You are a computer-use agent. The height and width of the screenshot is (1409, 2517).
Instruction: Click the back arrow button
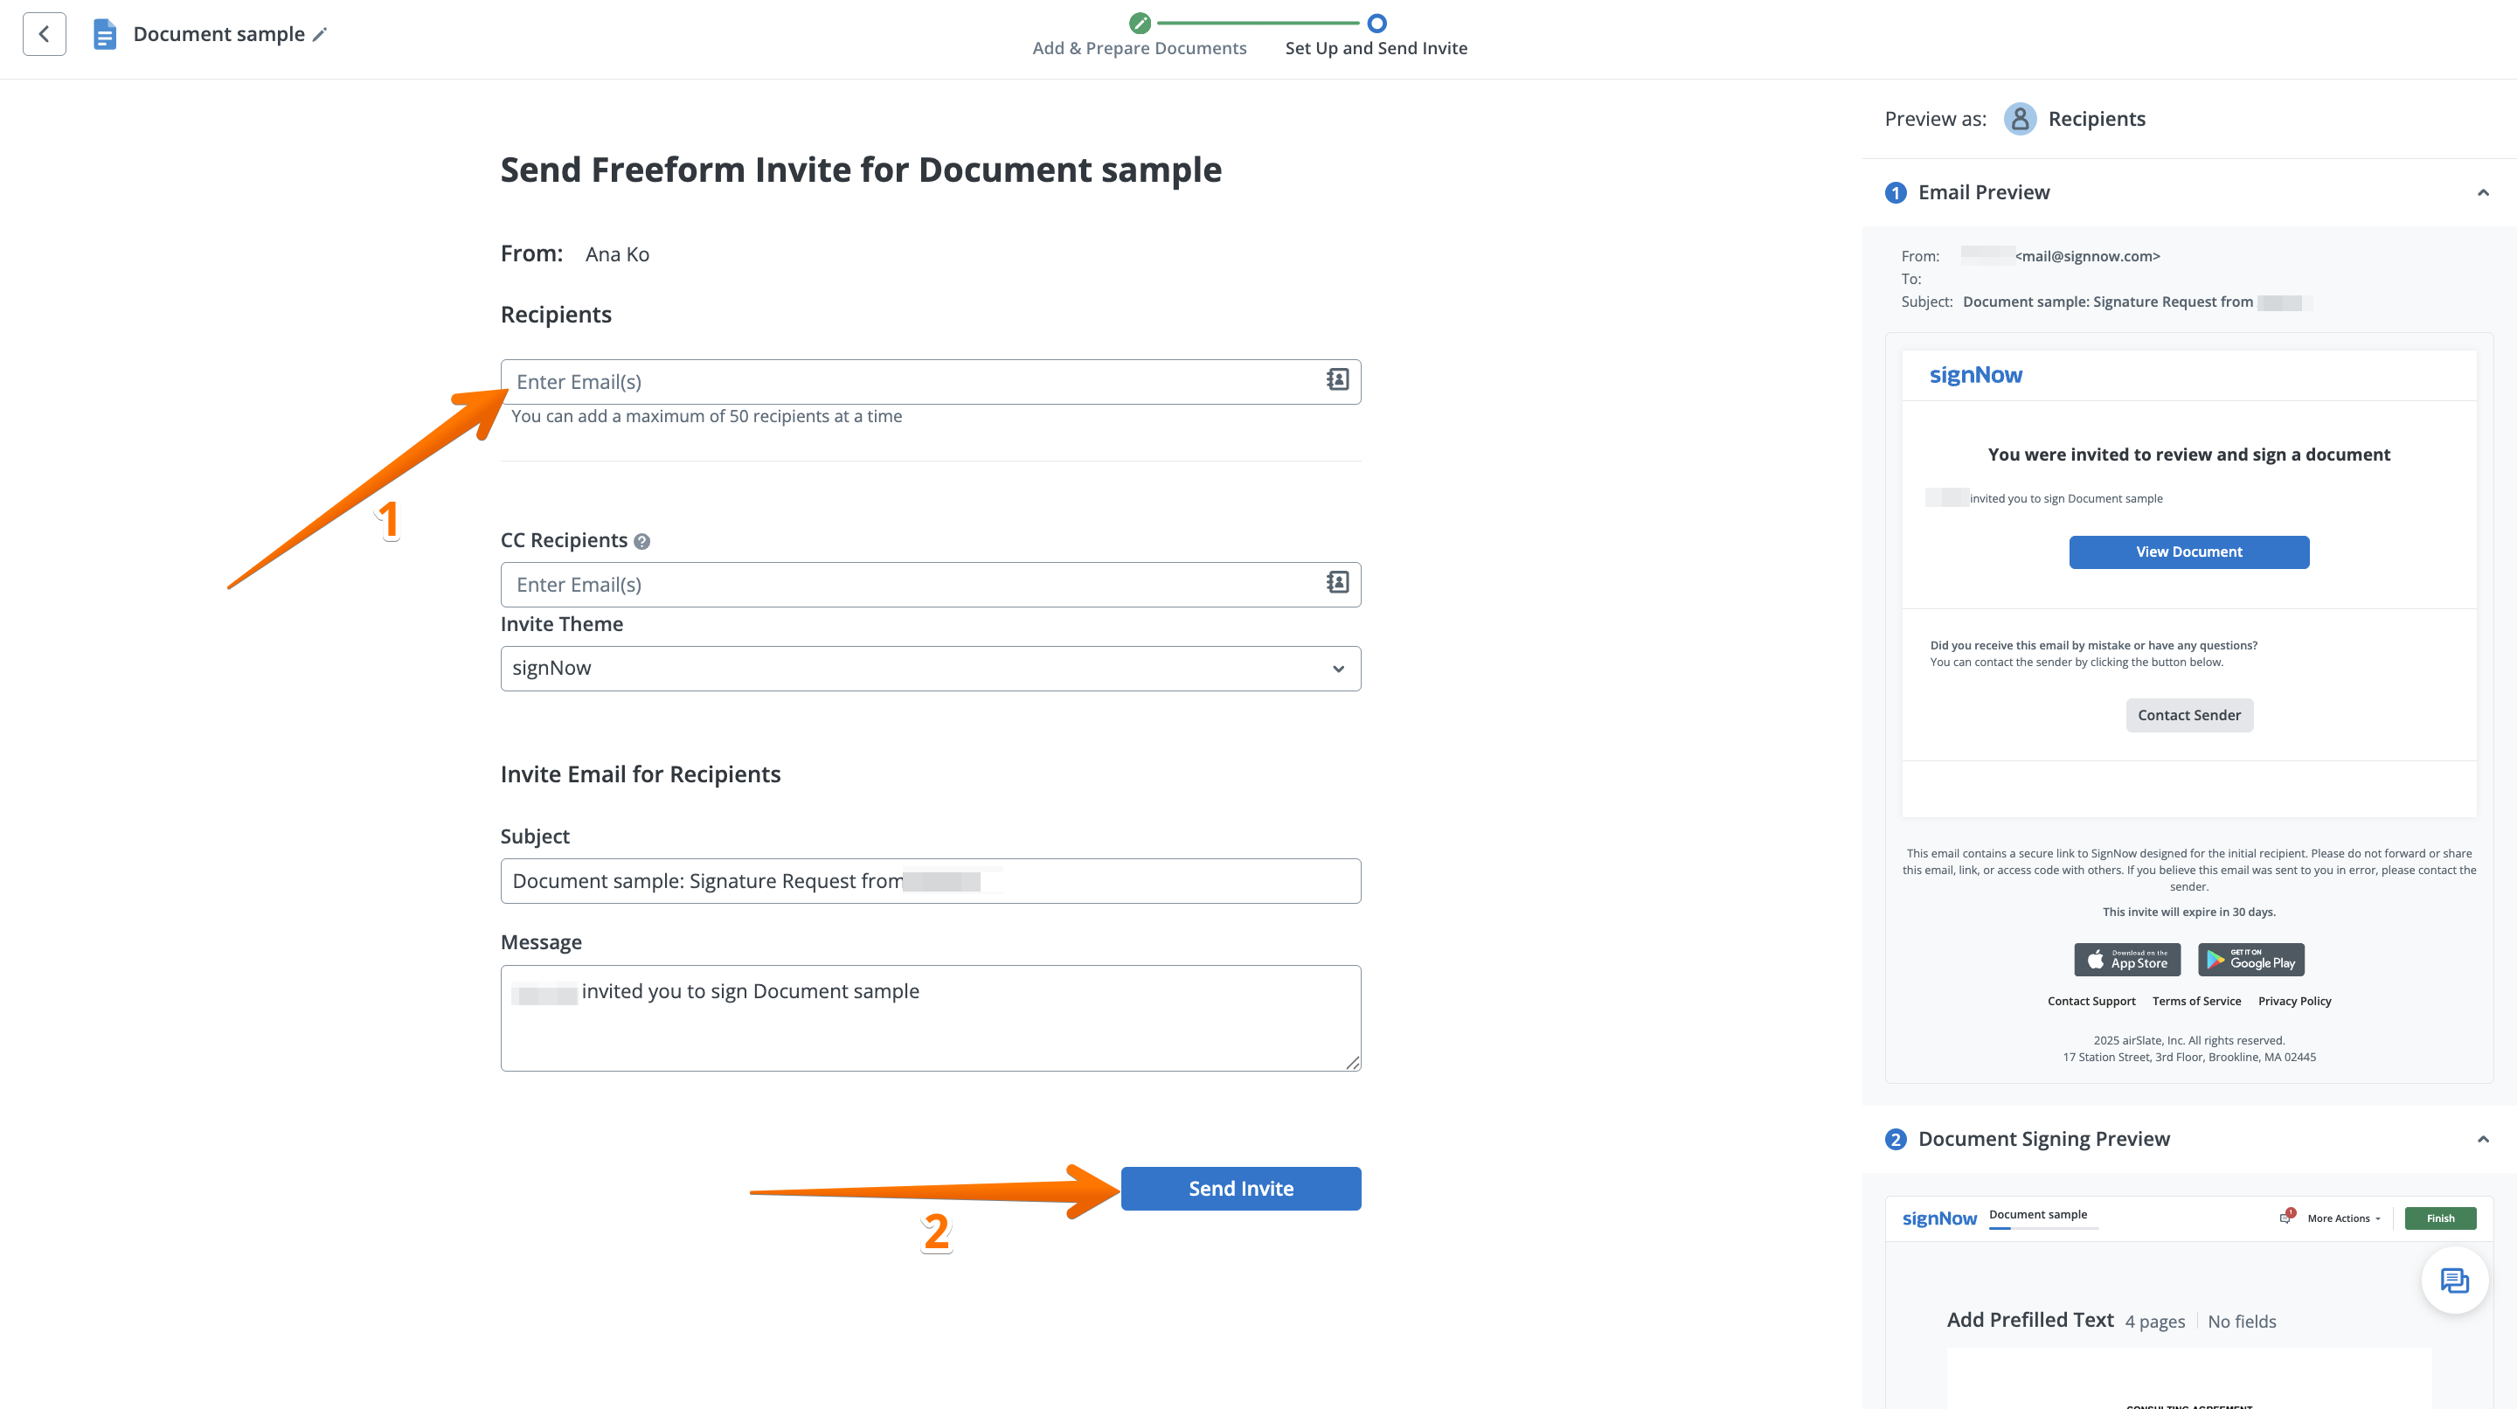click(x=44, y=34)
